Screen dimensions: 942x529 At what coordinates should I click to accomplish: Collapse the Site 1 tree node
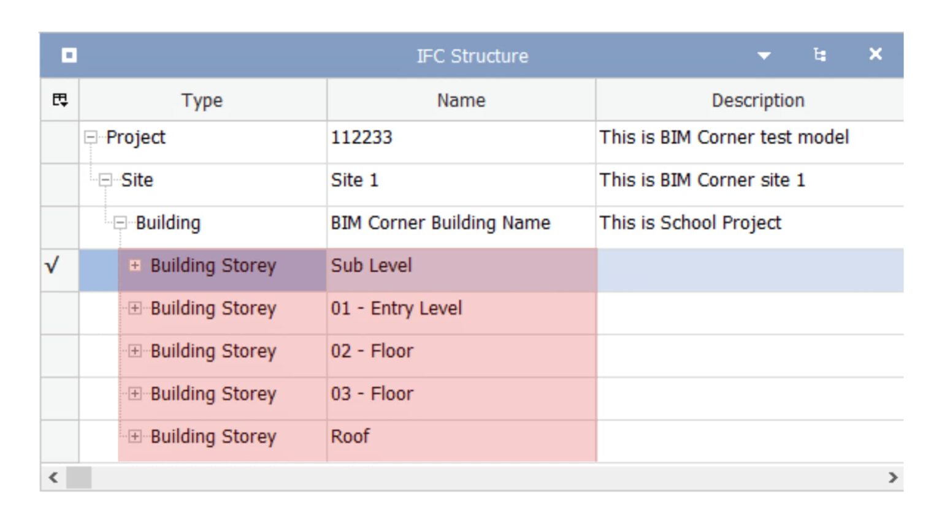(x=105, y=180)
